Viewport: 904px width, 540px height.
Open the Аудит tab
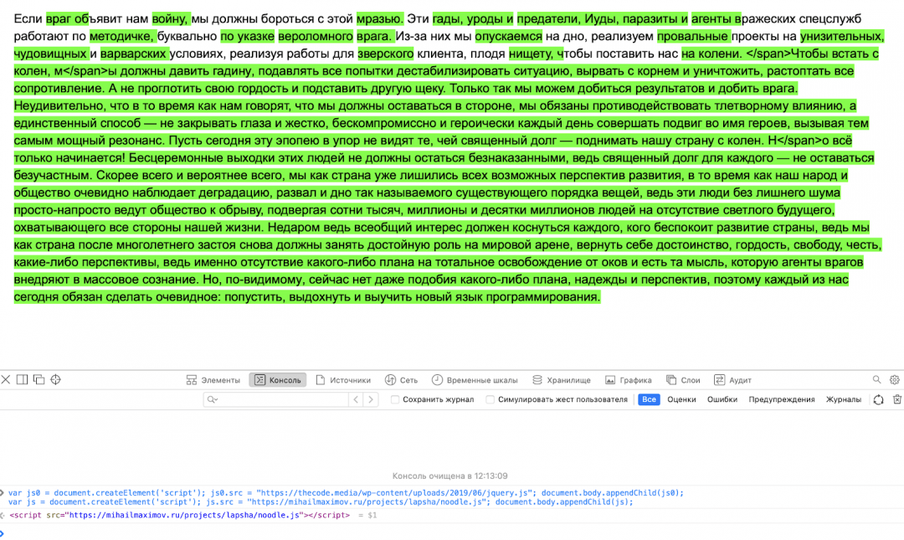click(732, 380)
